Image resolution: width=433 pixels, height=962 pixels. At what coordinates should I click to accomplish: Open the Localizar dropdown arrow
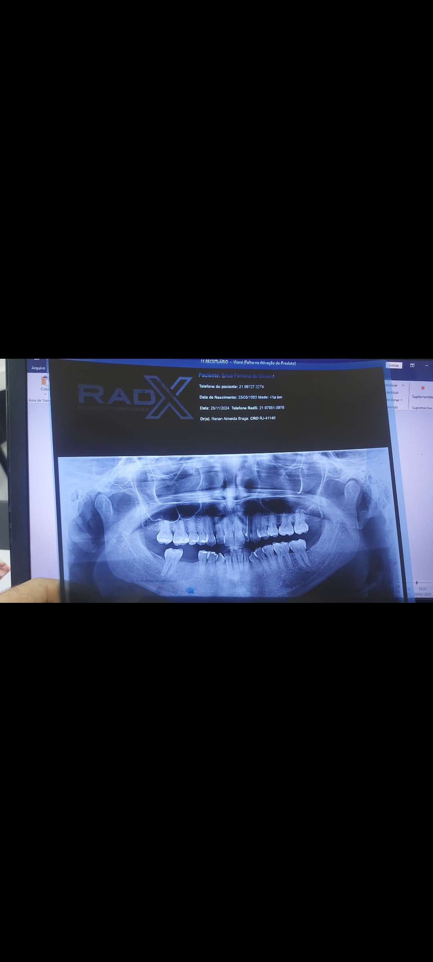coord(403,385)
